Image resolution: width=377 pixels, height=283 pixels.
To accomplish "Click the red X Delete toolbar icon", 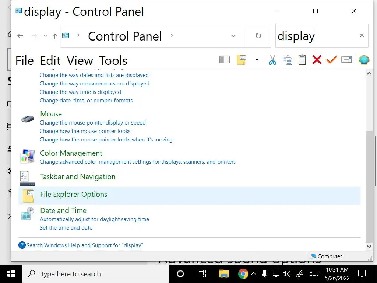I will (x=317, y=60).
